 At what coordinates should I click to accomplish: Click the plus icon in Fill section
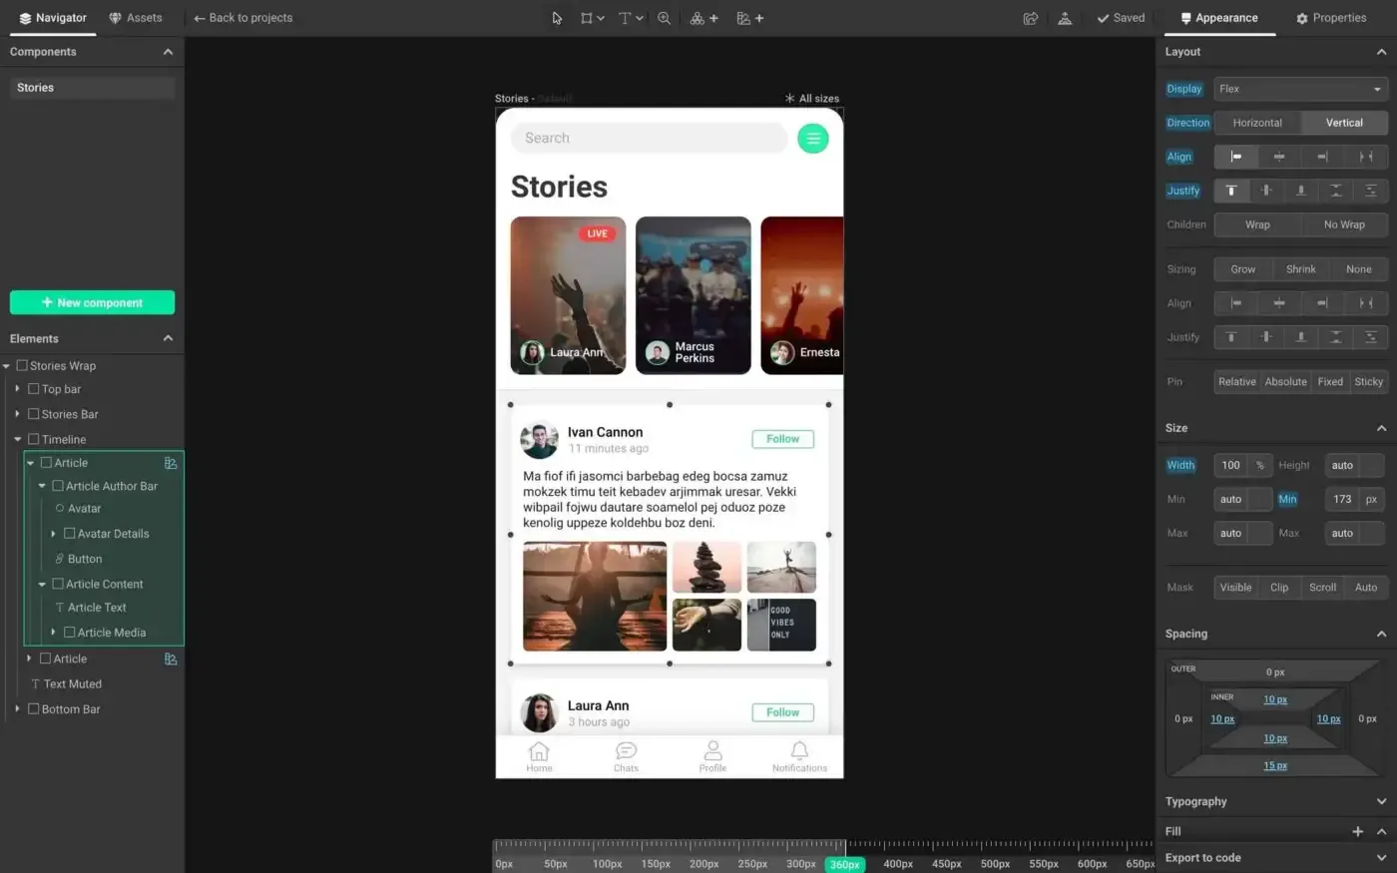coord(1358,831)
